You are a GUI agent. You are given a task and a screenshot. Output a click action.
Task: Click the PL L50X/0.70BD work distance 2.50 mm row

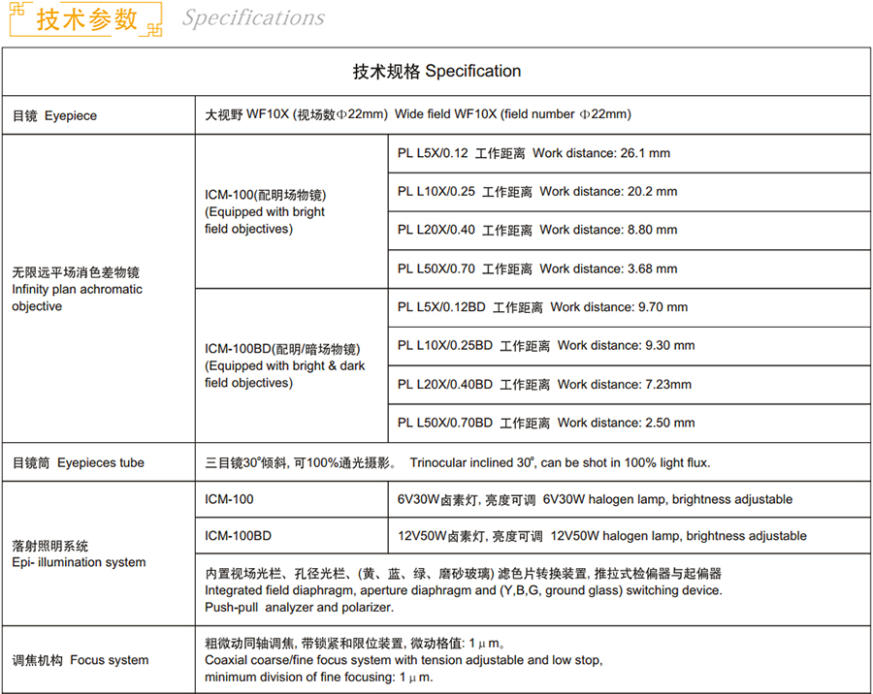[546, 423]
